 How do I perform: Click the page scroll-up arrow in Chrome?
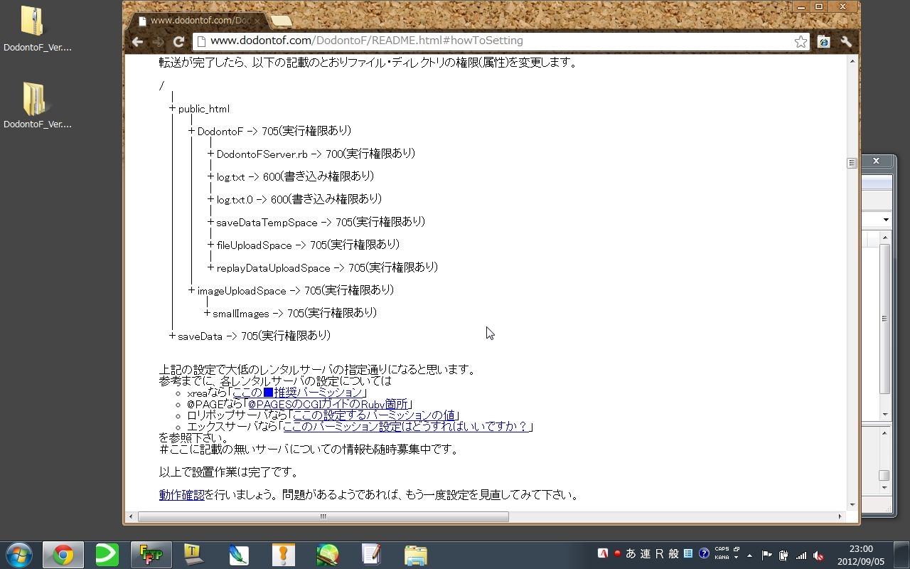pyautogui.click(x=852, y=62)
